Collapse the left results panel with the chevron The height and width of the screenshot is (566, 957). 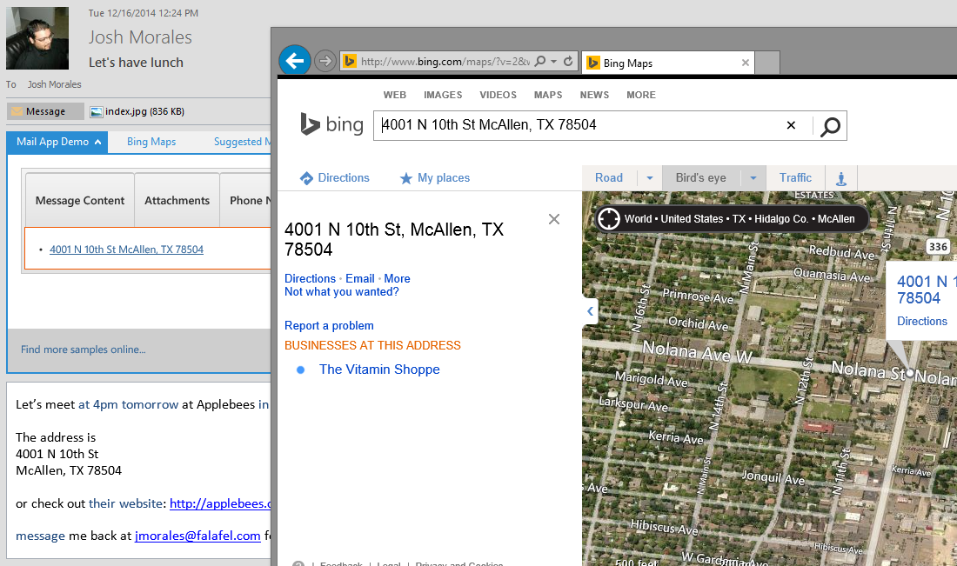pyautogui.click(x=590, y=310)
